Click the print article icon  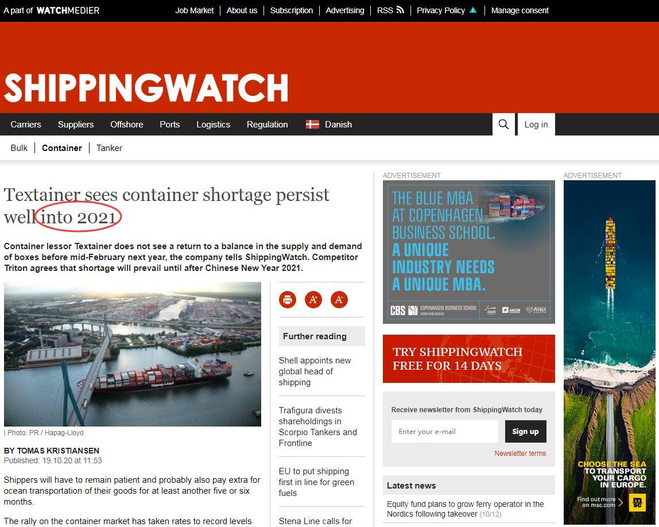[288, 300]
